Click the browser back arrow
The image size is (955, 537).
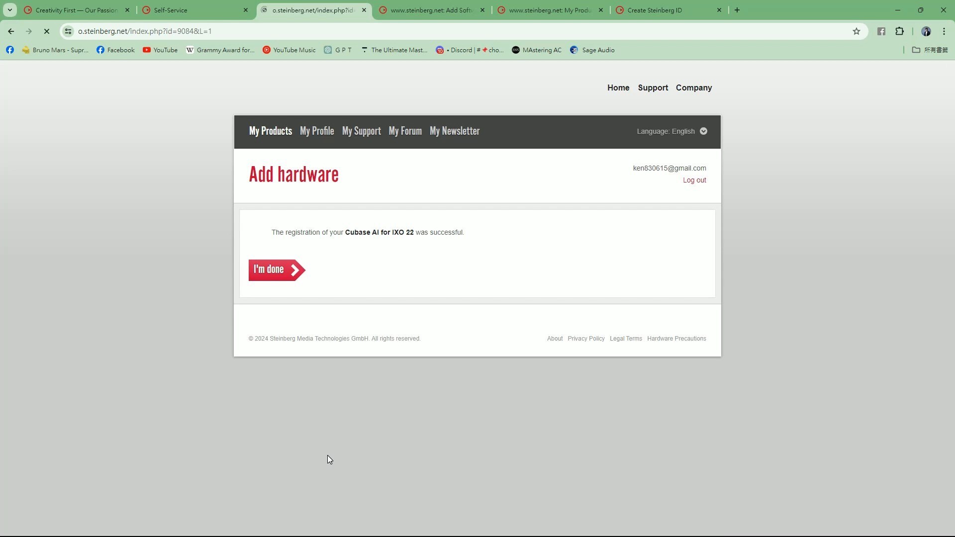11,31
